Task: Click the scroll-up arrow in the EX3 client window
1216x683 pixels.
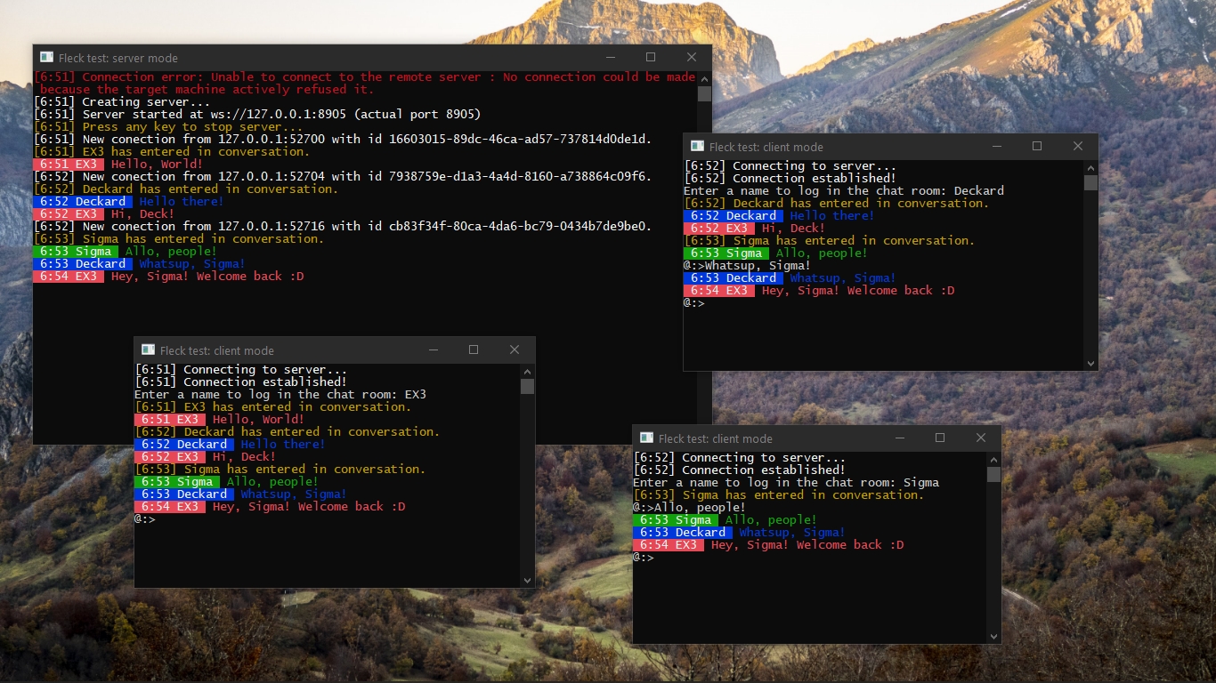Action: click(x=527, y=371)
